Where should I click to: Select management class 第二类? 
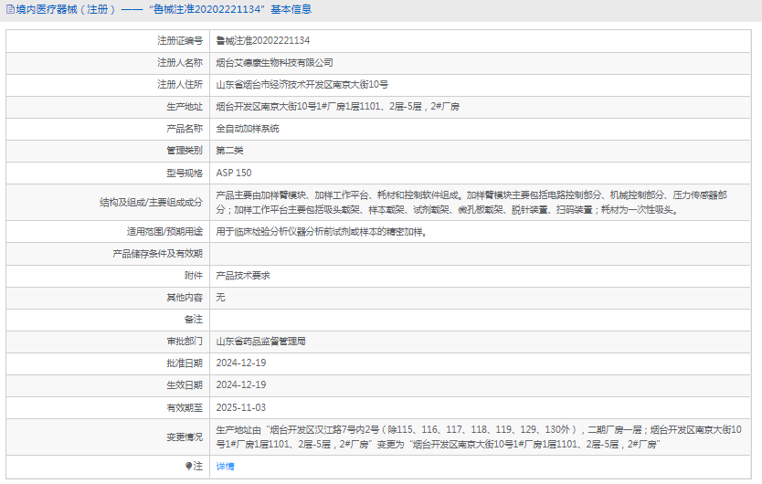click(x=229, y=151)
